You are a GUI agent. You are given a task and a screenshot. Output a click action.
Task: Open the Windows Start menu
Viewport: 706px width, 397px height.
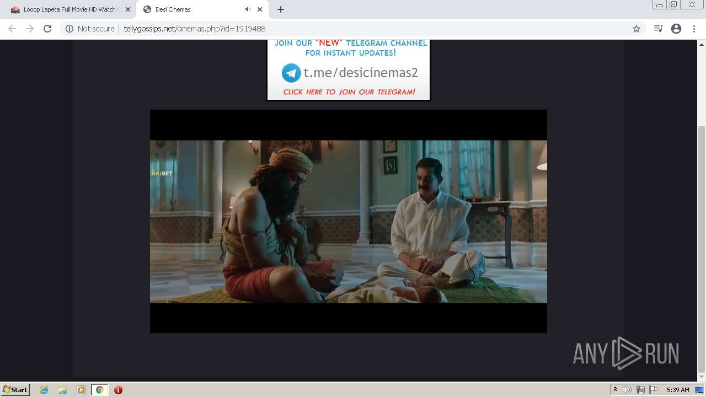(15, 389)
